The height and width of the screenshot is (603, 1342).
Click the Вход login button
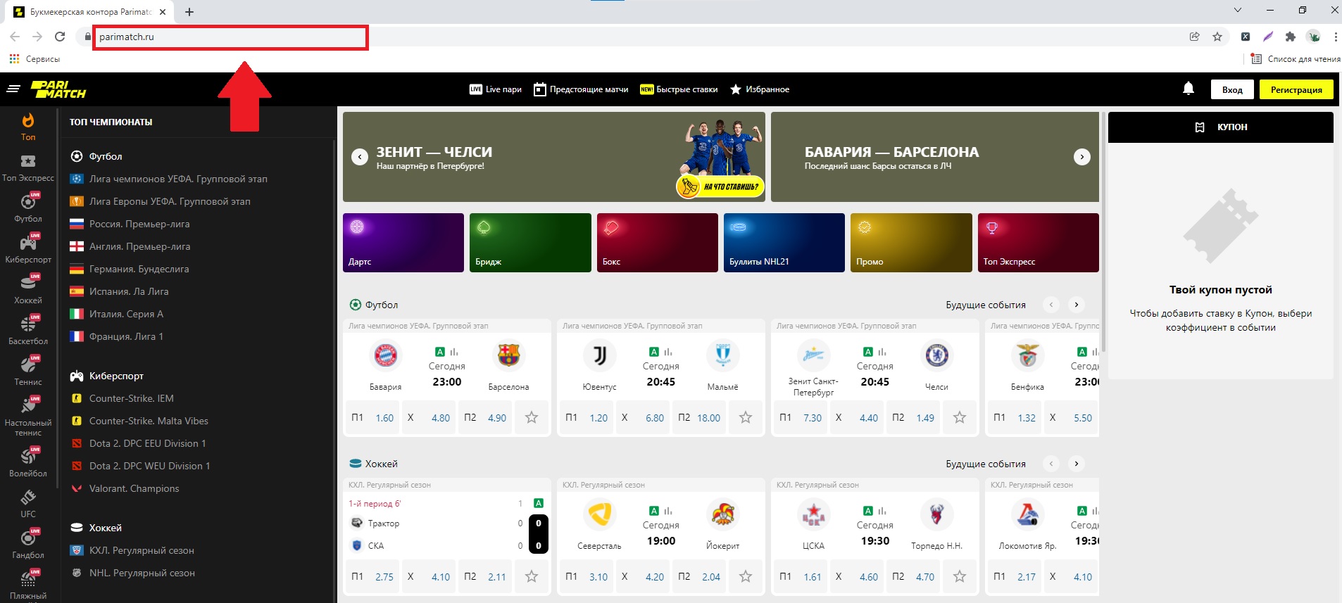point(1232,89)
